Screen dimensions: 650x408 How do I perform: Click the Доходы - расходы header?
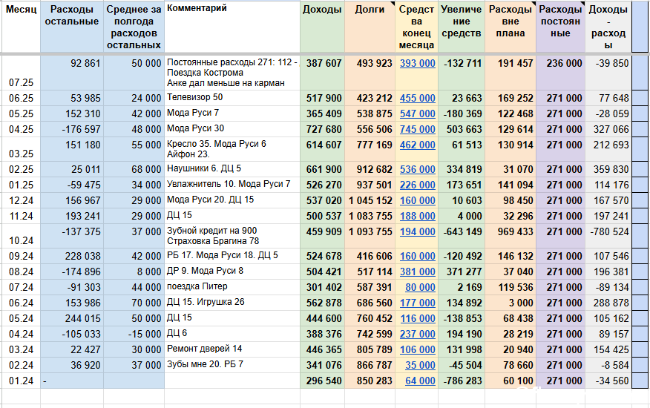[x=608, y=27]
